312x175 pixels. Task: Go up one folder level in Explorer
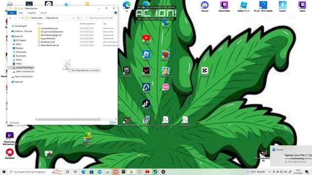pos(22,18)
